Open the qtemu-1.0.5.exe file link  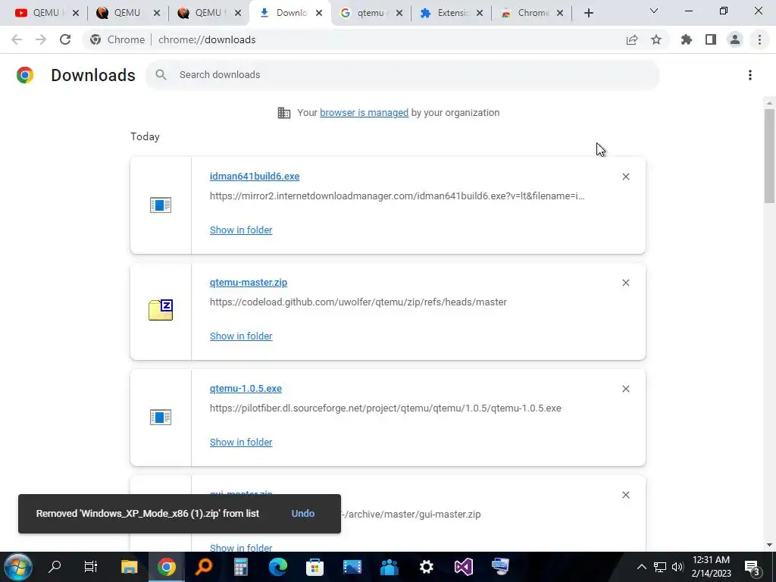click(x=246, y=389)
